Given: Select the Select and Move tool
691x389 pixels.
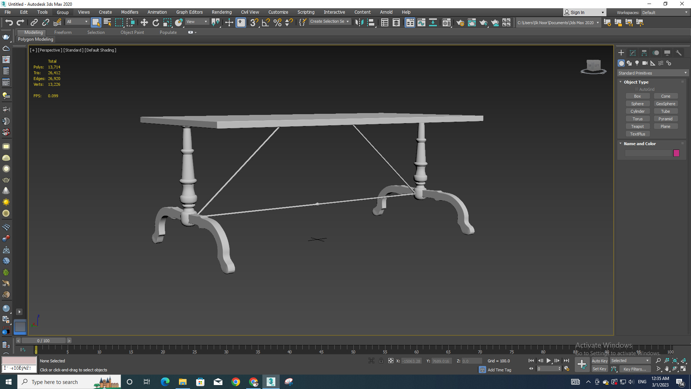Looking at the screenshot, I should coord(144,22).
